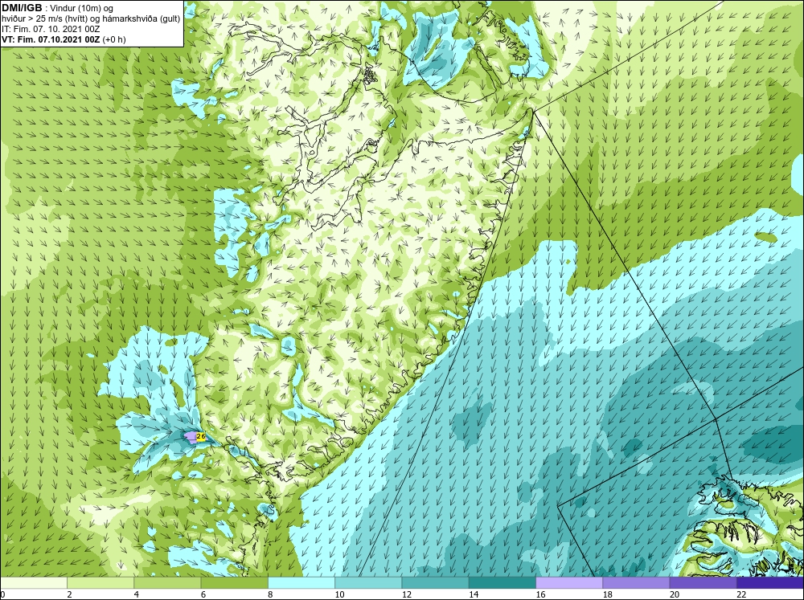Select the 16–18 m/s legend color
The image size is (804, 600).
[569, 583]
